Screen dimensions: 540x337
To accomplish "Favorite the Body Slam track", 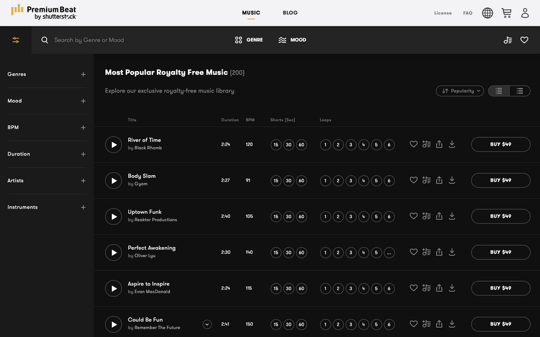I will pos(414,180).
